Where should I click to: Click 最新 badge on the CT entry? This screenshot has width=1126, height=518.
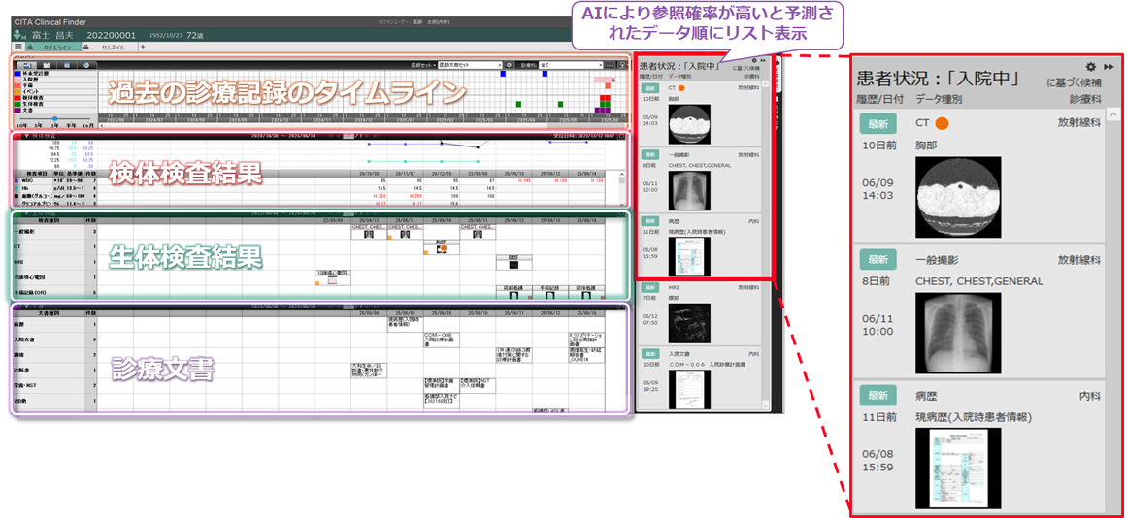pyautogui.click(x=878, y=123)
